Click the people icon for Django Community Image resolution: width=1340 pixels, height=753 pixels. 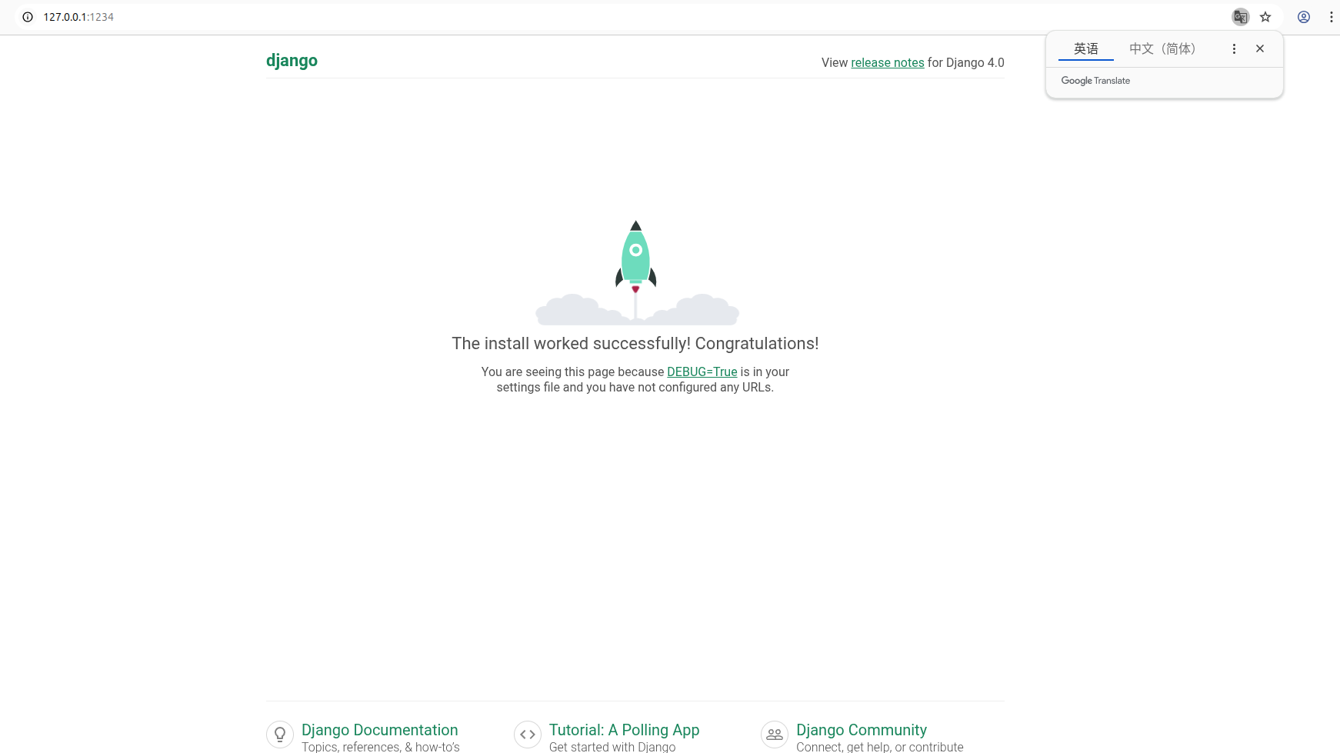point(775,735)
